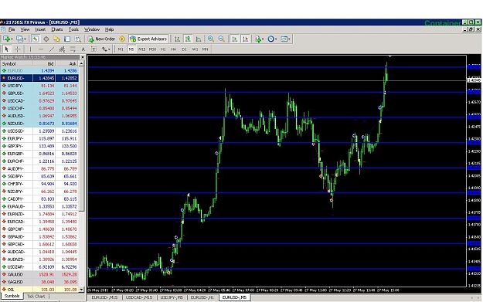483x302 pixels.
Task: Toggle the Expert Advisors button
Action: (x=149, y=39)
